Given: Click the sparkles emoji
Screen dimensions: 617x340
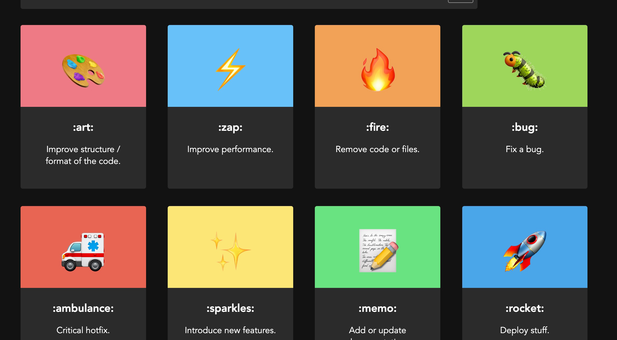Looking at the screenshot, I should [230, 251].
